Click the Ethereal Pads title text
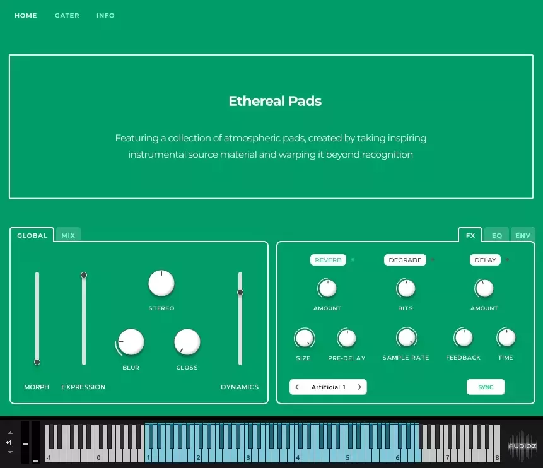Image resolution: width=543 pixels, height=468 pixels. point(275,101)
